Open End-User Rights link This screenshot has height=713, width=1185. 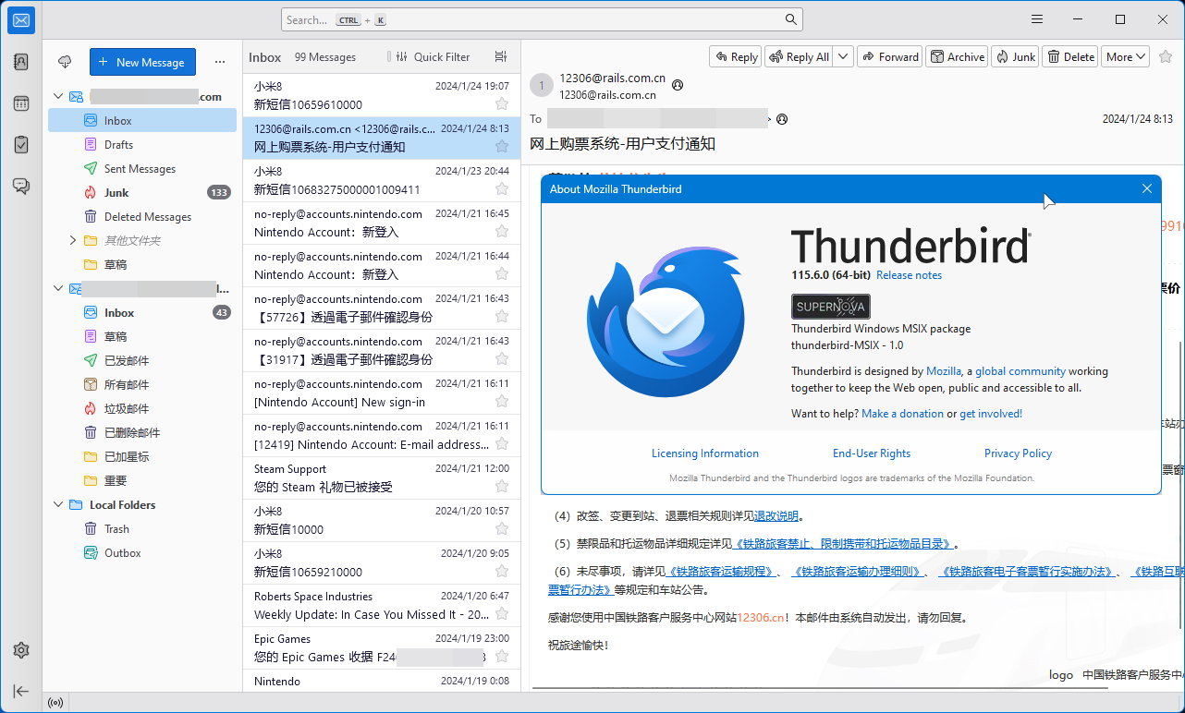[872, 453]
